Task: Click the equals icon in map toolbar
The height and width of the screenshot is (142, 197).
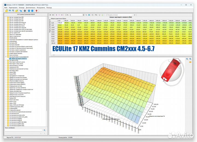Action: 62,15
